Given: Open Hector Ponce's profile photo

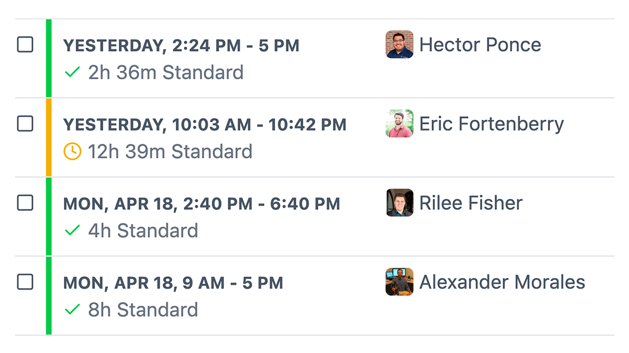Looking at the screenshot, I should click(x=399, y=45).
